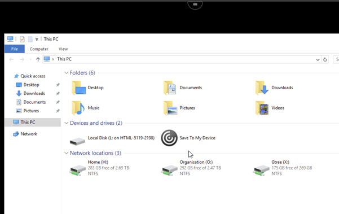
Task: Collapse the Network locations (3) group
Action: point(67,153)
